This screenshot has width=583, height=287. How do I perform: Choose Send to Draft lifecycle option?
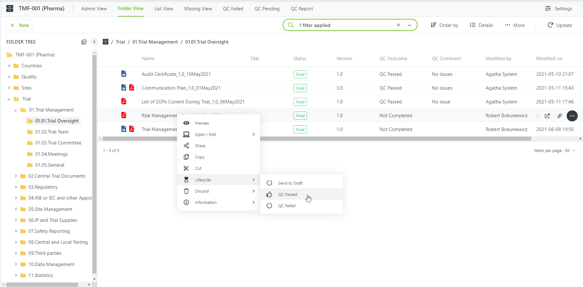point(290,183)
